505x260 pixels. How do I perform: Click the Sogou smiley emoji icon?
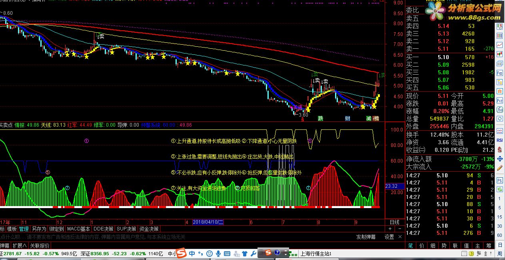tap(210, 254)
